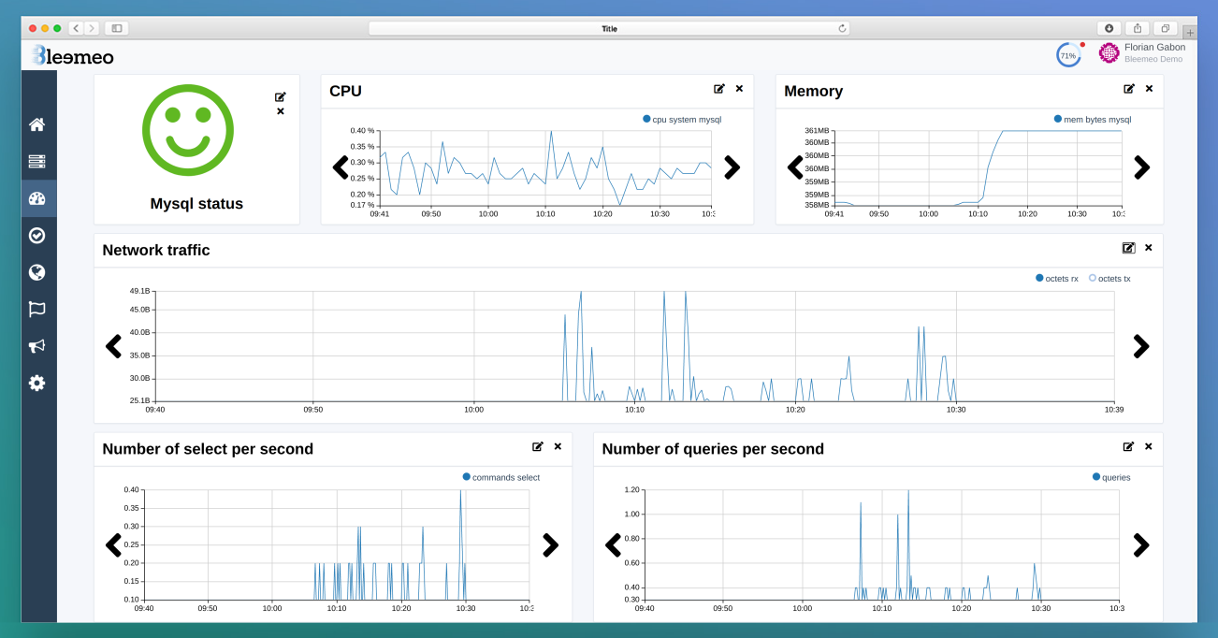1218x638 pixels.
Task: Open the globe icon in the sidebar
Action: click(x=37, y=272)
